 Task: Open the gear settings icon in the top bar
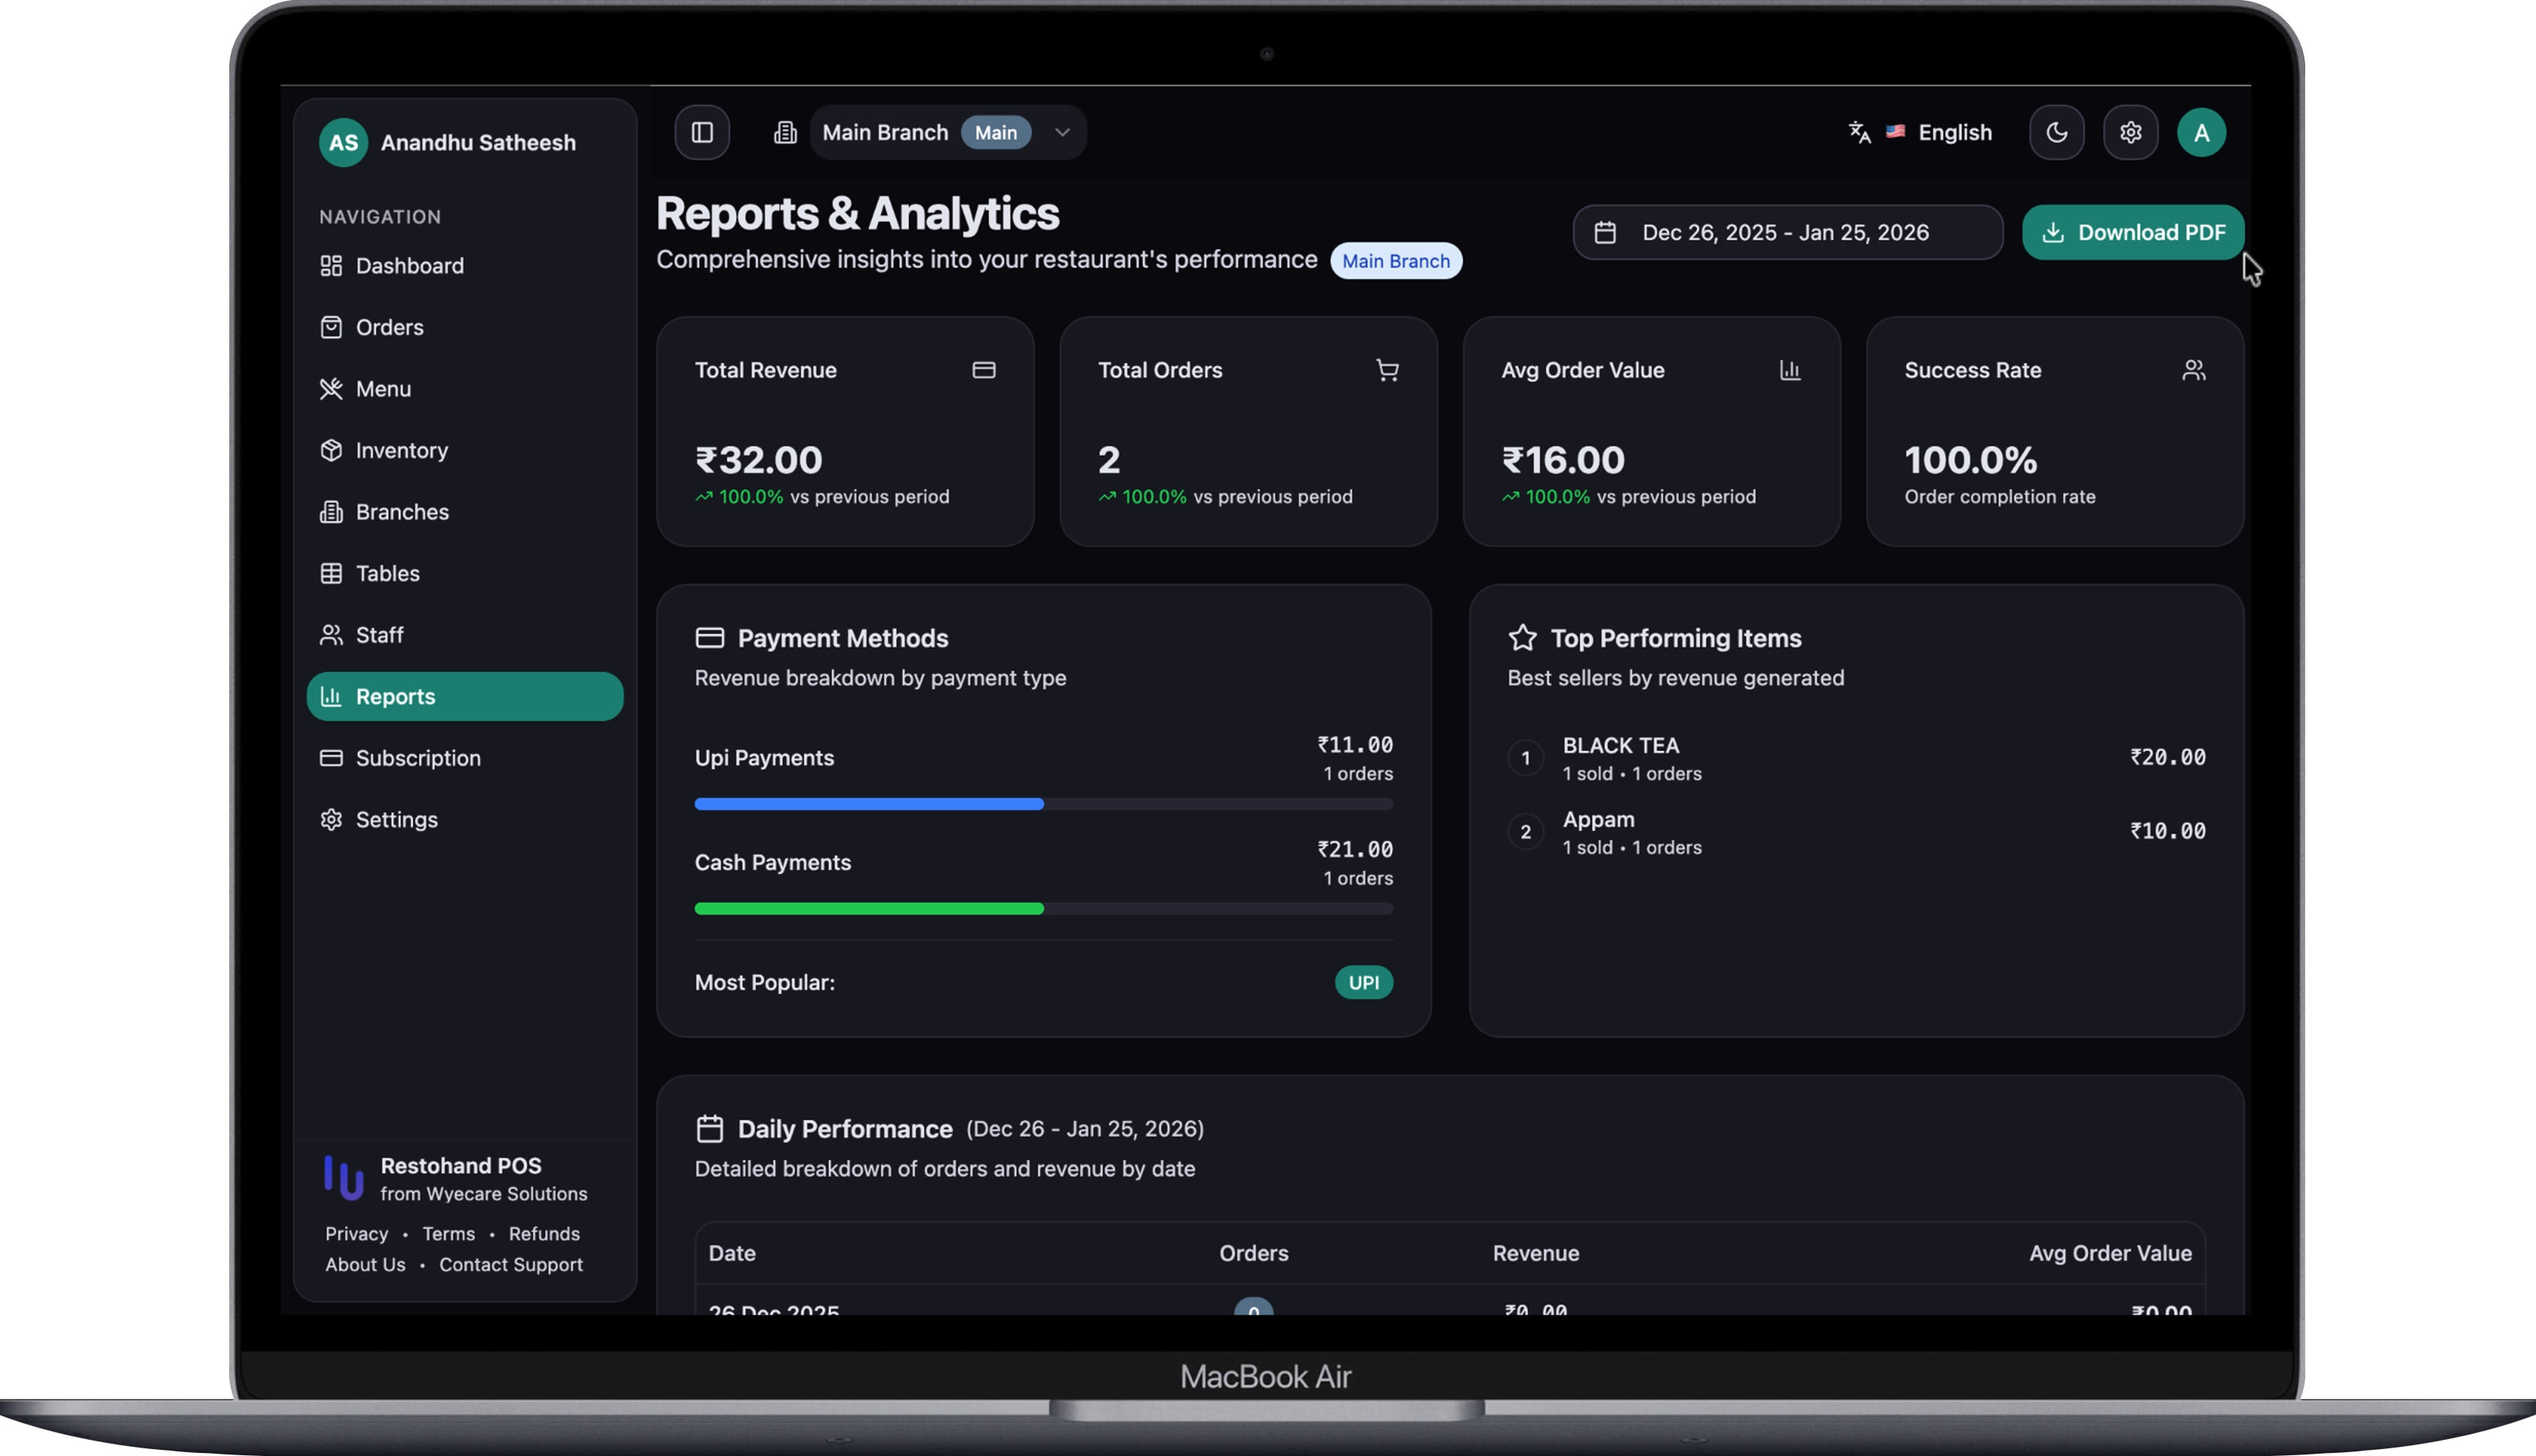(2130, 132)
